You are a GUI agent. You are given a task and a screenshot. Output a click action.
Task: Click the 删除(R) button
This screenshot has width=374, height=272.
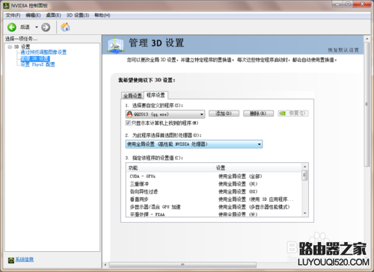[258, 114]
